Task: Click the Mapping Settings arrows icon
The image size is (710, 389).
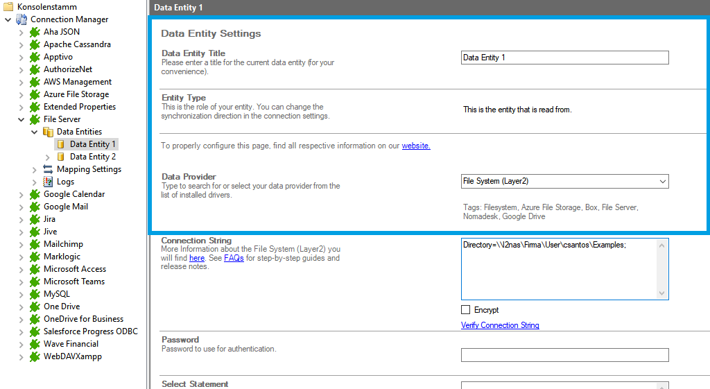Action: coord(48,169)
